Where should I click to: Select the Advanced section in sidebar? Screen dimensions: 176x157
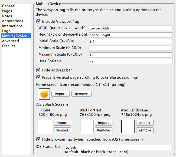10,41
